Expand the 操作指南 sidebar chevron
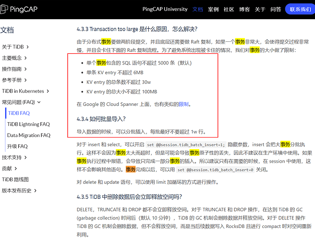 click(x=25, y=69)
